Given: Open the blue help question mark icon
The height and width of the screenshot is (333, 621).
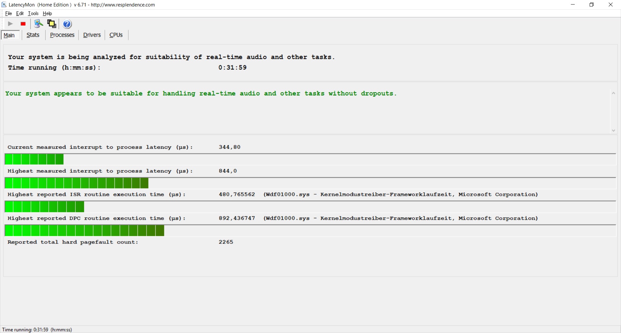Looking at the screenshot, I should pos(67,24).
